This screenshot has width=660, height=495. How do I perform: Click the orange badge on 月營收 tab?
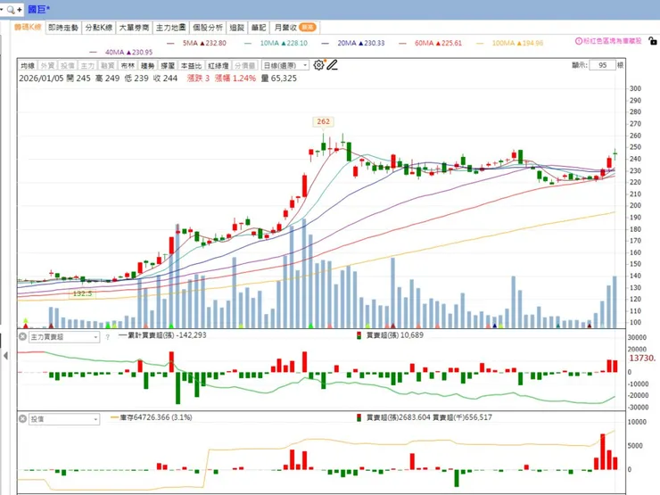(308, 28)
